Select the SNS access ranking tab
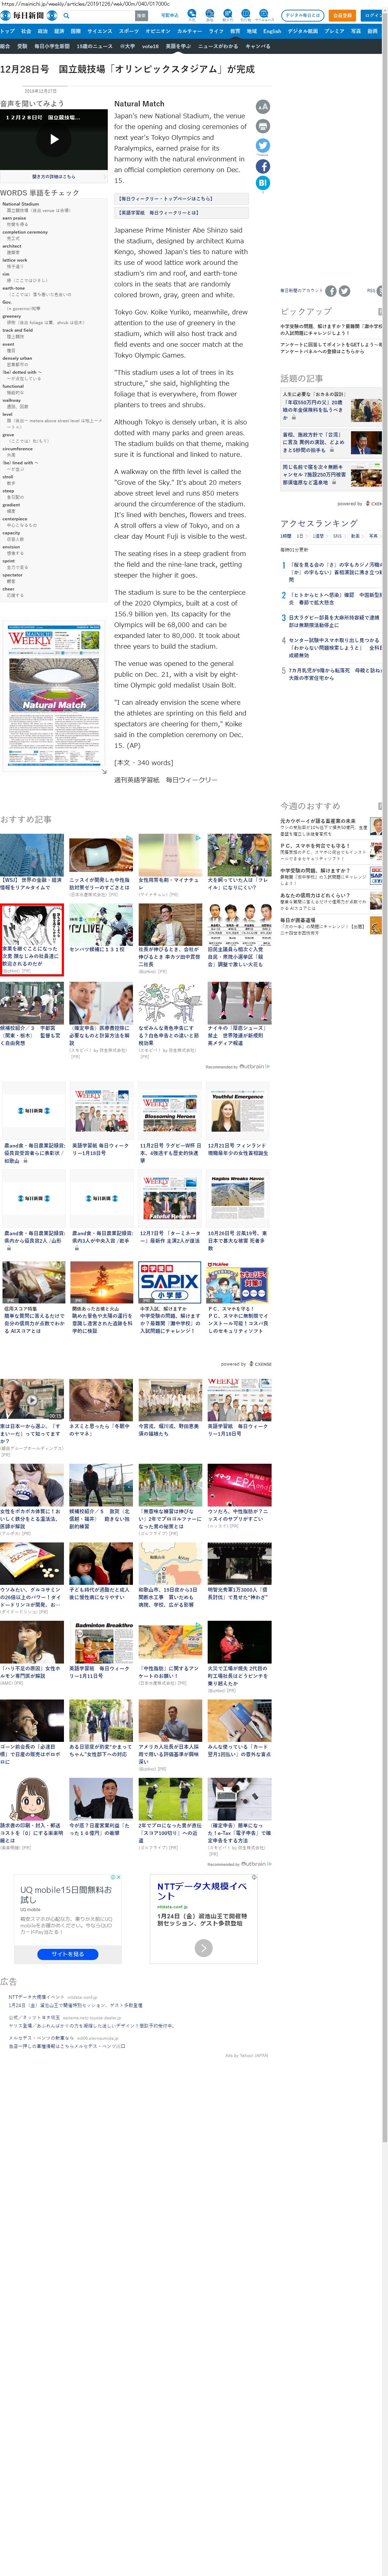This screenshot has width=388, height=2576. [x=337, y=536]
